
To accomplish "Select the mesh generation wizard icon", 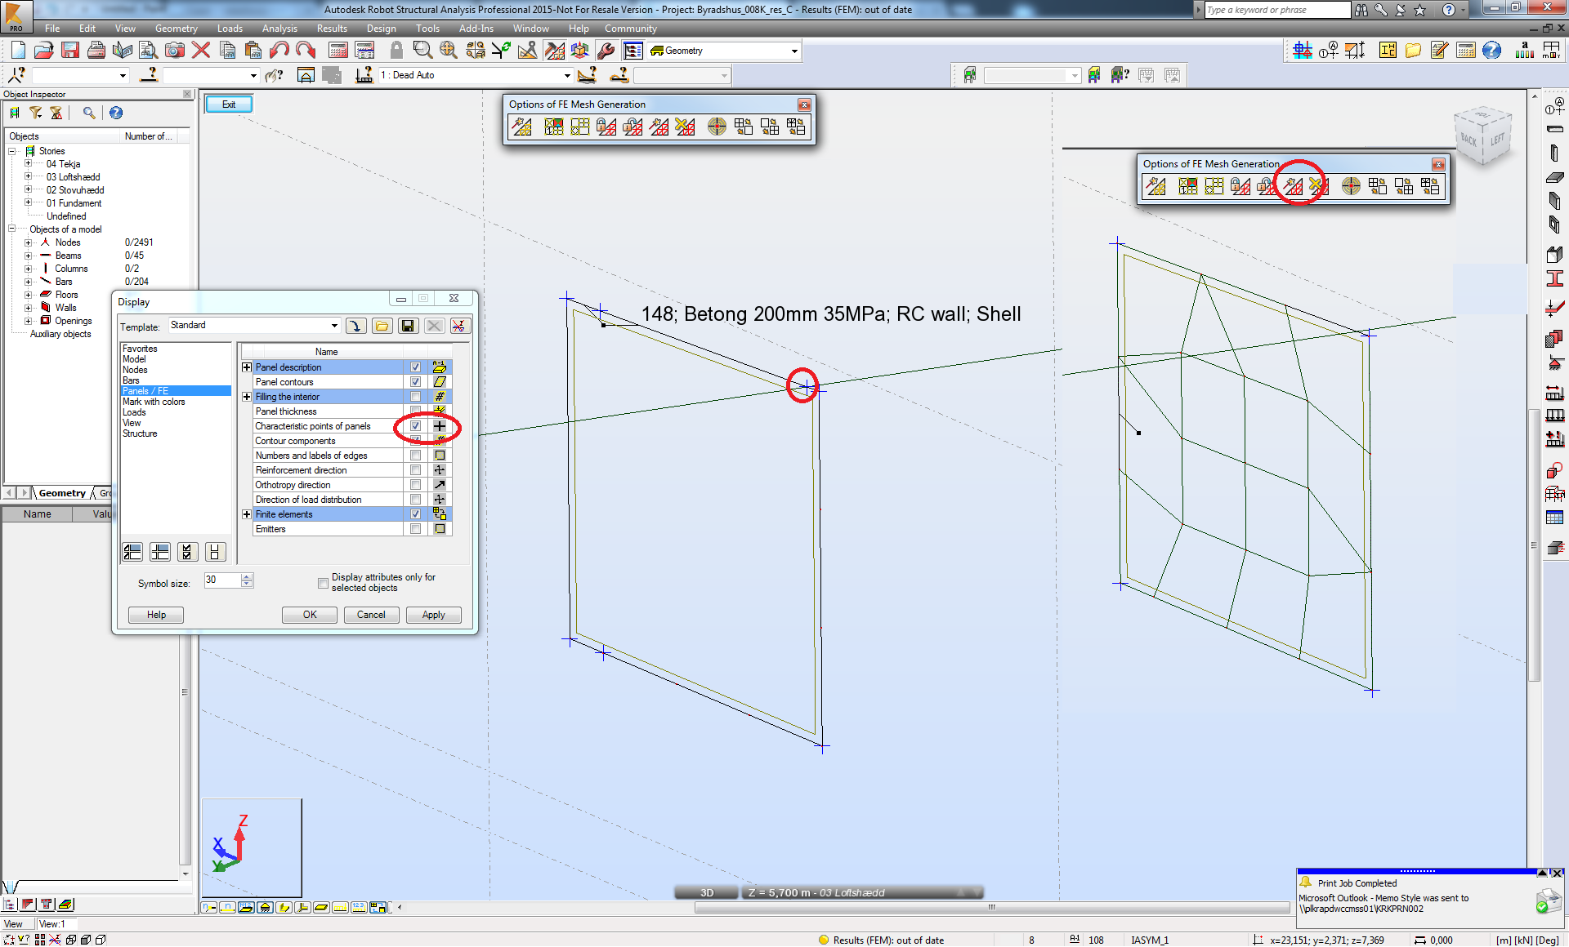I will point(523,127).
